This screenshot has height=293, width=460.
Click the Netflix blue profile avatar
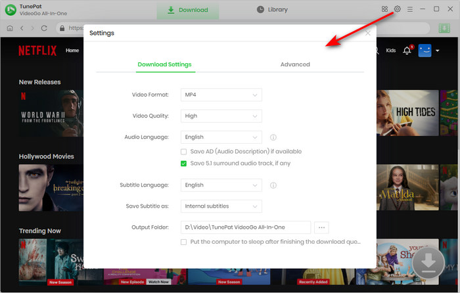click(425, 51)
